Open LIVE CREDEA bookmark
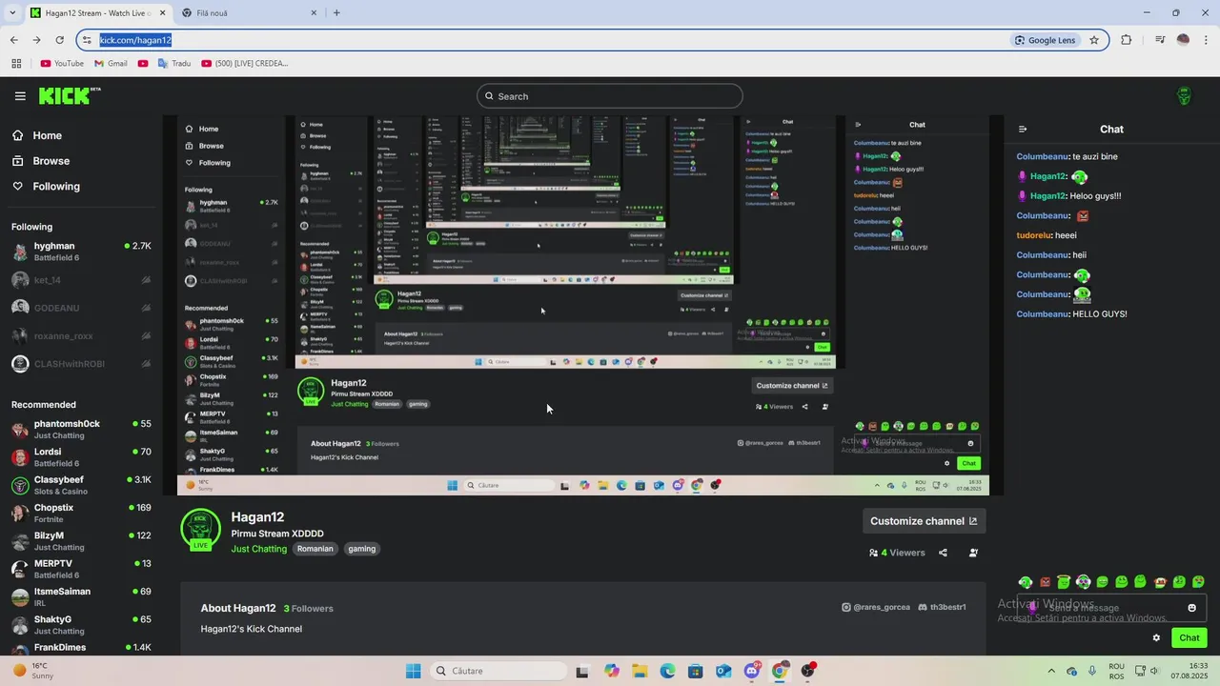1220x686 pixels. [245, 64]
